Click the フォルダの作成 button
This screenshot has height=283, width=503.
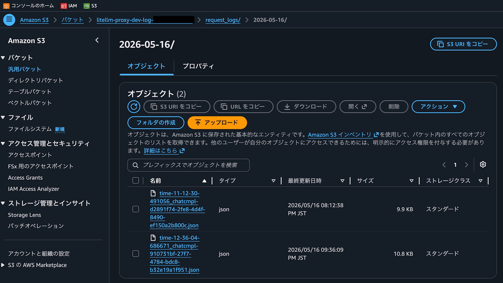click(x=156, y=123)
